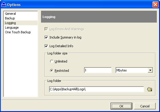Go to the Language options page
This screenshot has height=112, width=160.
21,27
